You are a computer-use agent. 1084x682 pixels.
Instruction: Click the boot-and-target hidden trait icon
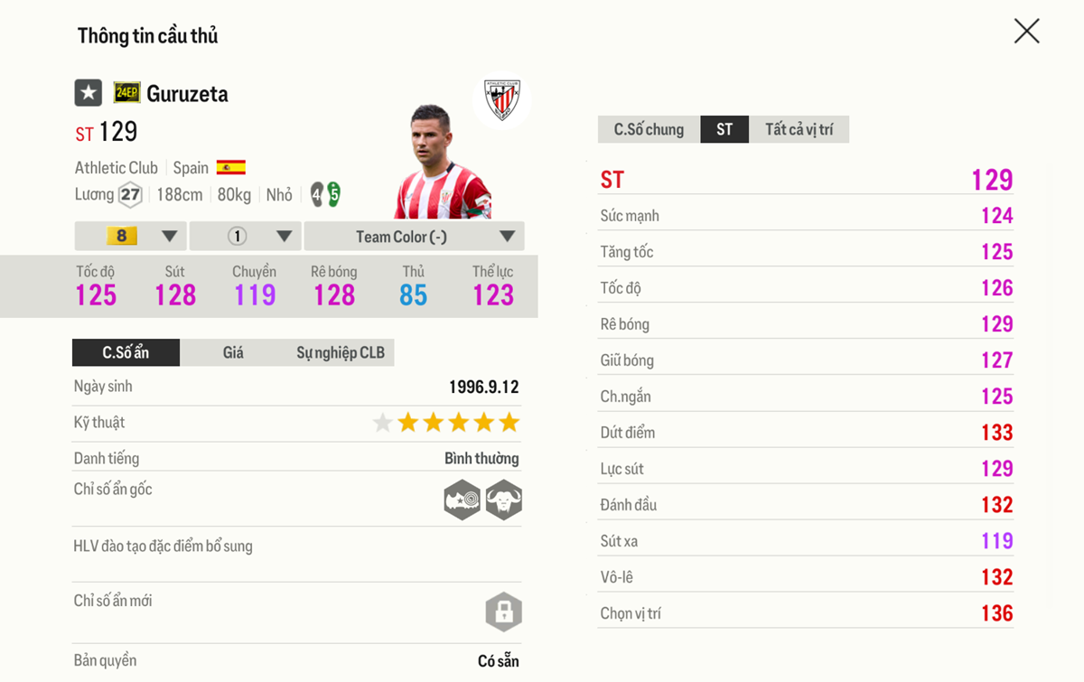click(462, 500)
